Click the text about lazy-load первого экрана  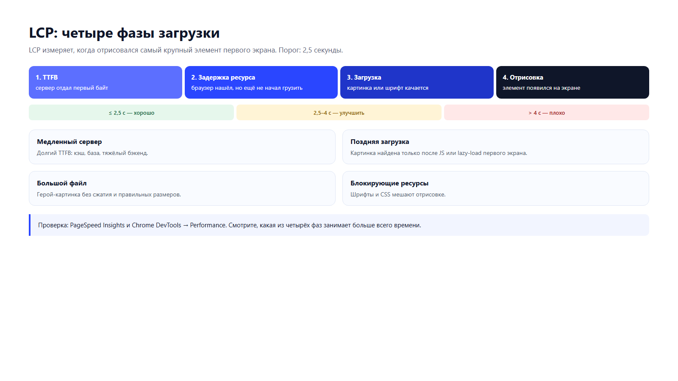tap(439, 153)
